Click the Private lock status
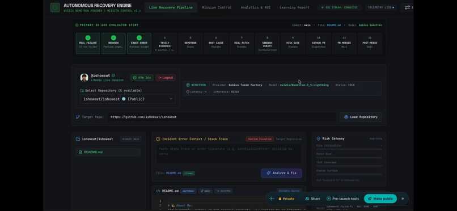The width and height of the screenshot is (457, 211). coord(286,199)
